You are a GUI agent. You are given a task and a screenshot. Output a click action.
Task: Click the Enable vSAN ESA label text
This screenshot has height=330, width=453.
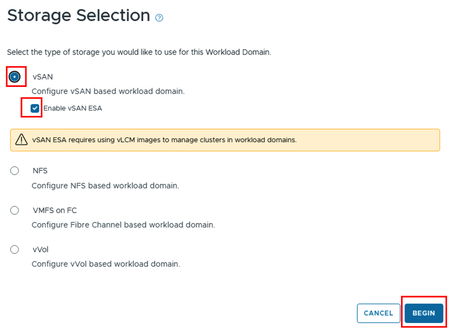72,108
